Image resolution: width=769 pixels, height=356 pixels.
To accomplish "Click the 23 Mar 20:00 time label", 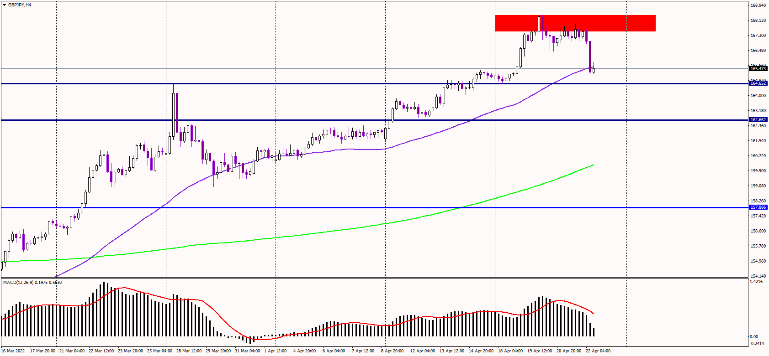I will (x=131, y=351).
